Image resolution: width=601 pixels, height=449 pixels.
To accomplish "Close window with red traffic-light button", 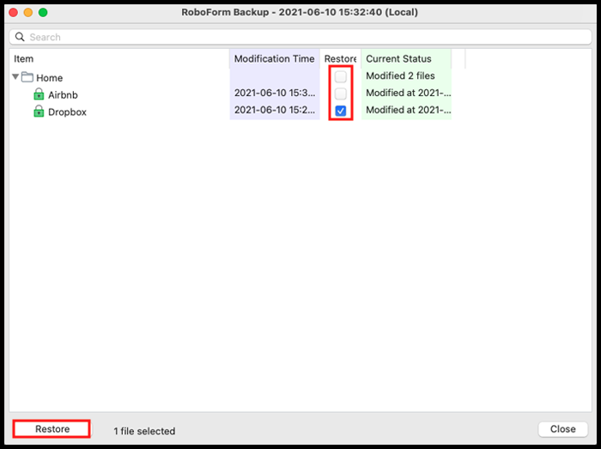I will coord(14,12).
